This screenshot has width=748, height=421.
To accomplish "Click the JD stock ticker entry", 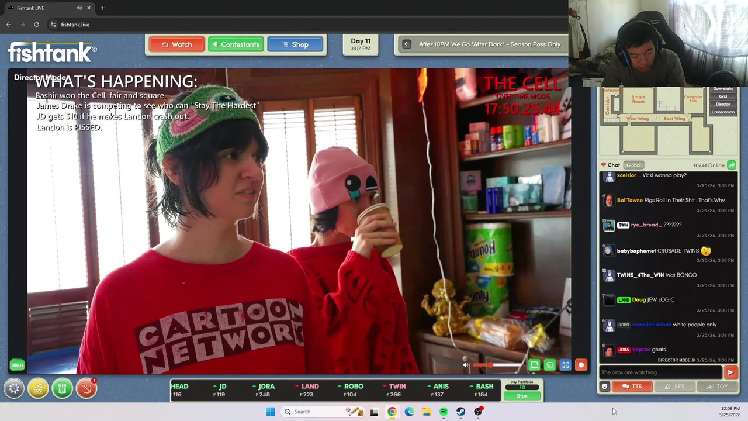I will click(220, 390).
